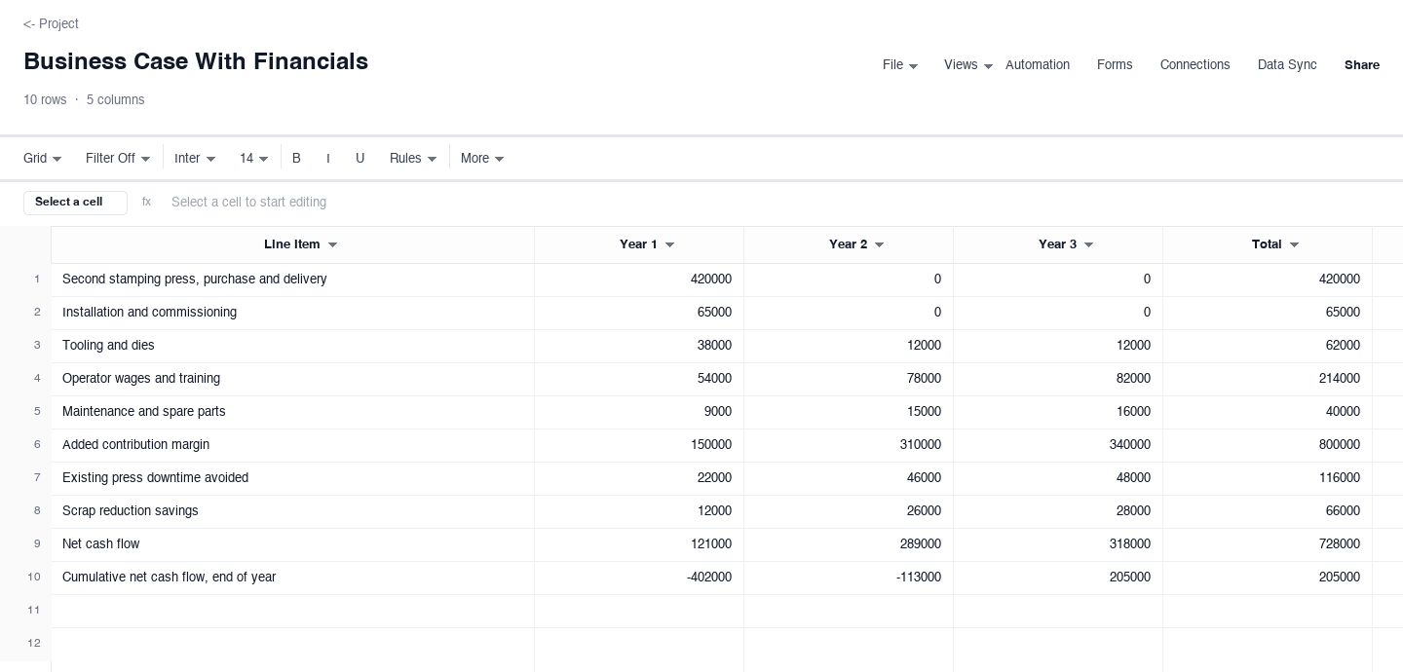Screen dimensions: 1403x672
Task: Select Year 3 value 318000
Action: [1058, 544]
